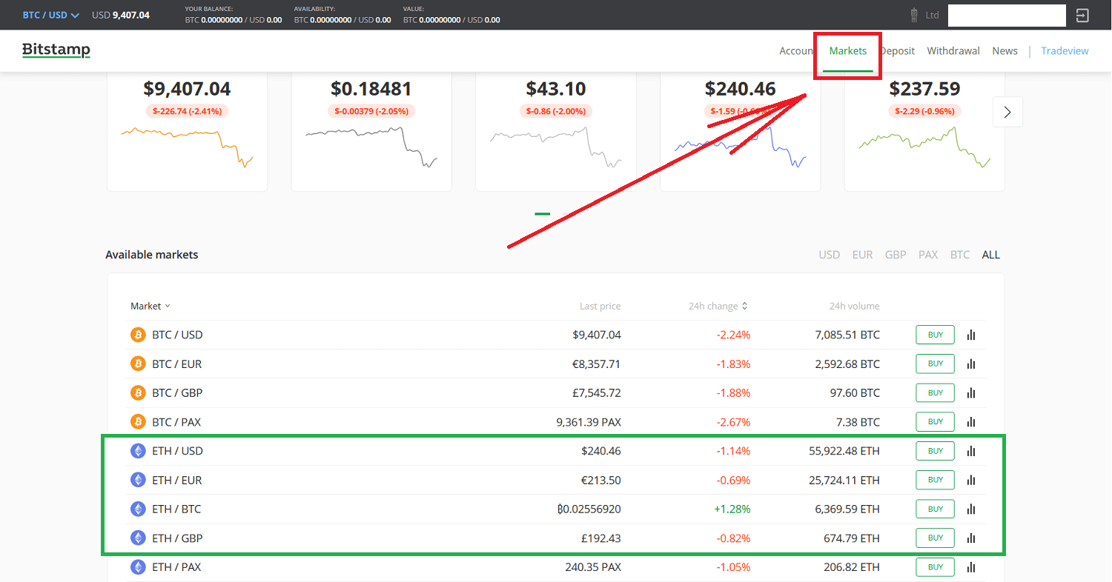
Task: Click Bitcoin icon in BTC / USD row
Action: [138, 335]
